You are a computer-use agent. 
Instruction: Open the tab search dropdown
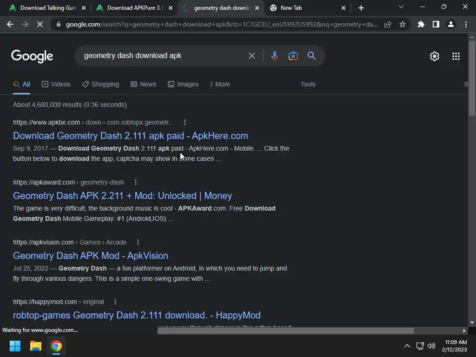coord(401,7)
